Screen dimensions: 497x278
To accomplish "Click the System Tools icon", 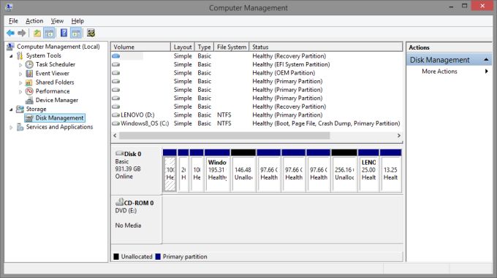I will (20, 55).
